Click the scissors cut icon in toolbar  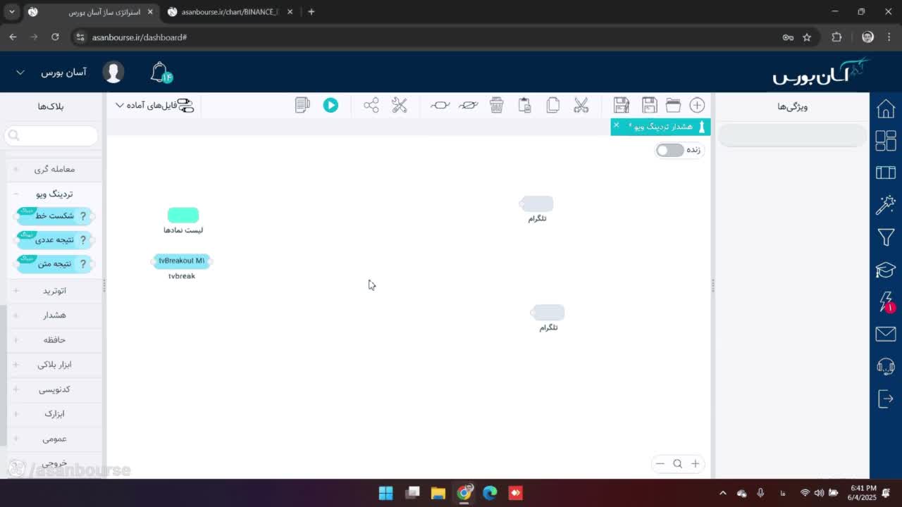(x=581, y=105)
